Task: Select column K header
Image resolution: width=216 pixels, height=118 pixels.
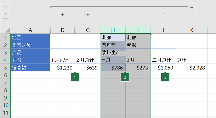Action: [192, 30]
